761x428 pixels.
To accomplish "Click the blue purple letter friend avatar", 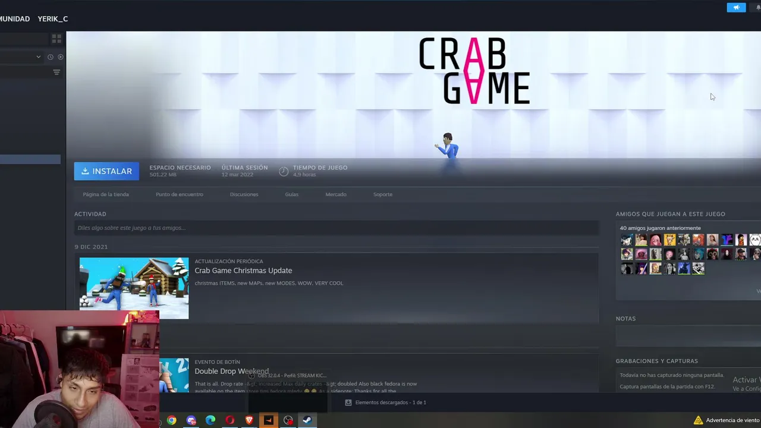I will tap(727, 240).
